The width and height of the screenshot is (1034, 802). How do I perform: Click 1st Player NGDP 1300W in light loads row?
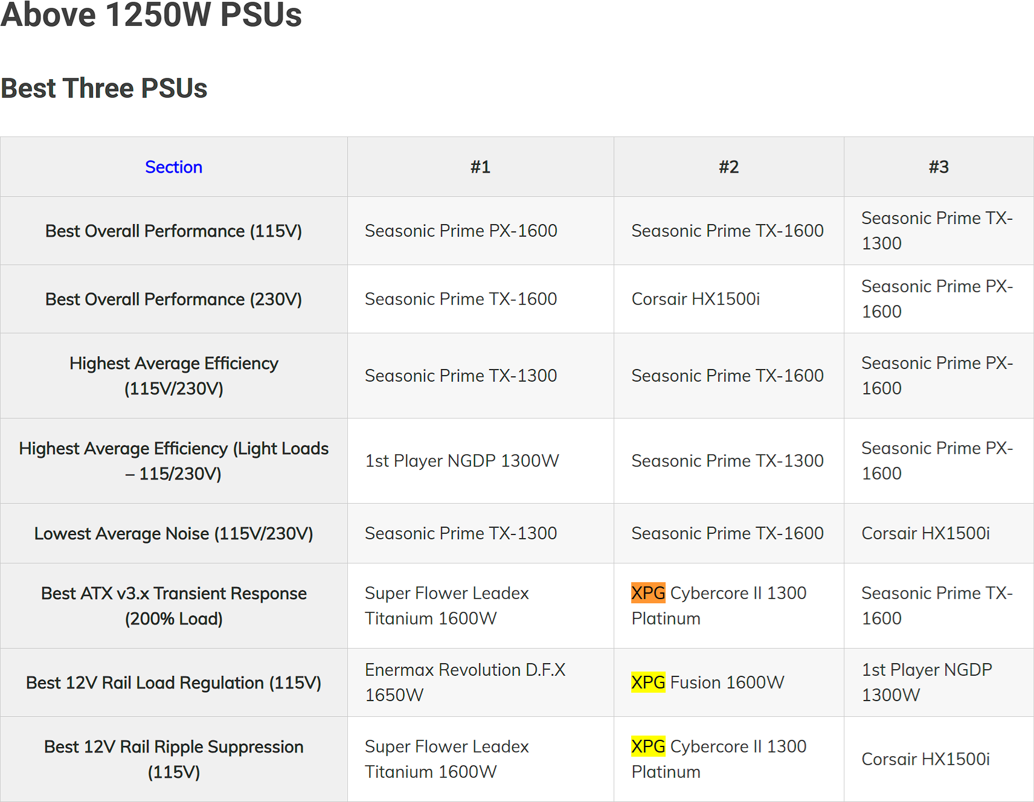coord(462,461)
